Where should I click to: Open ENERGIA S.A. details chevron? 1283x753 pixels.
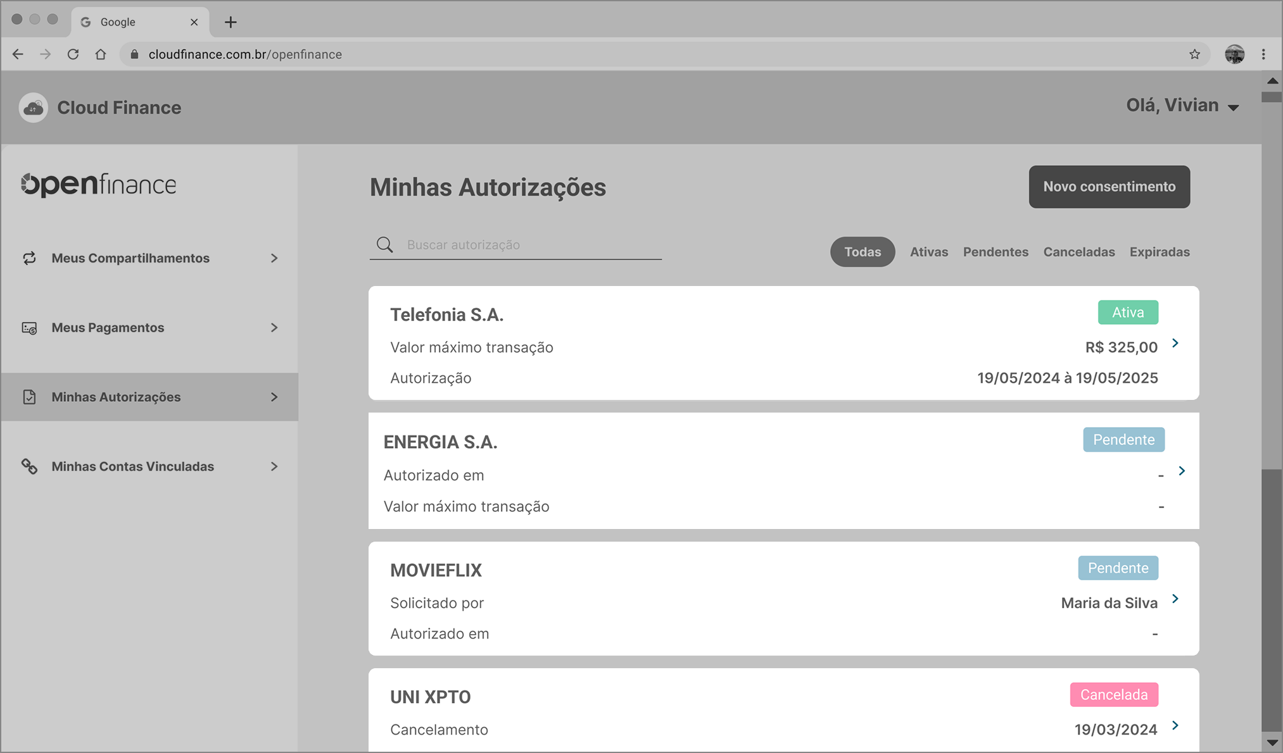pos(1182,471)
